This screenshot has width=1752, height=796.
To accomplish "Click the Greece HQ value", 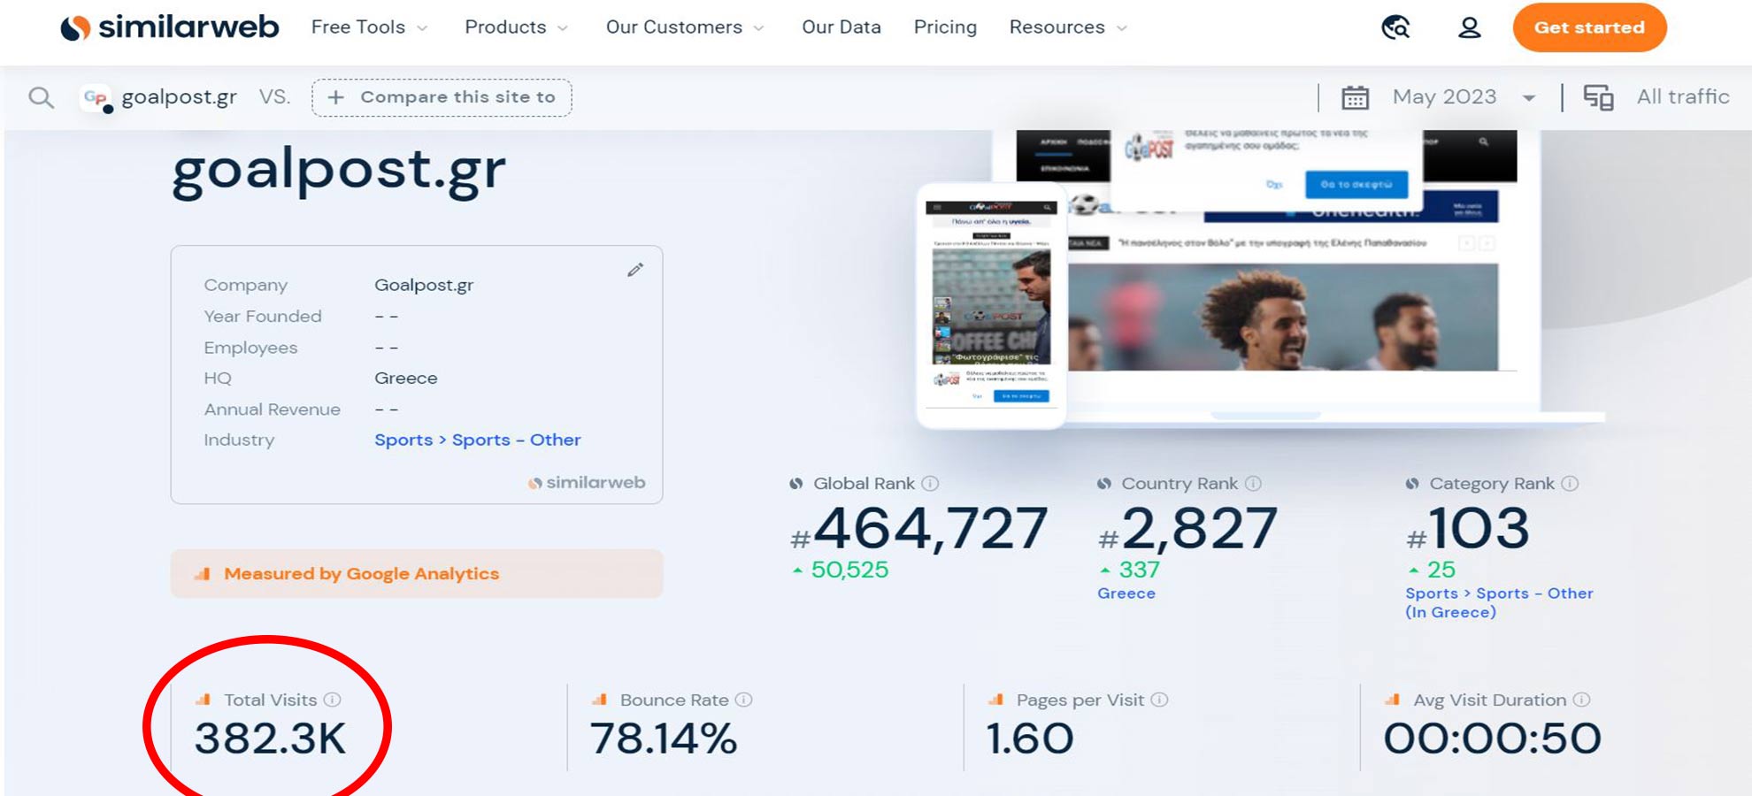I will [x=406, y=378].
